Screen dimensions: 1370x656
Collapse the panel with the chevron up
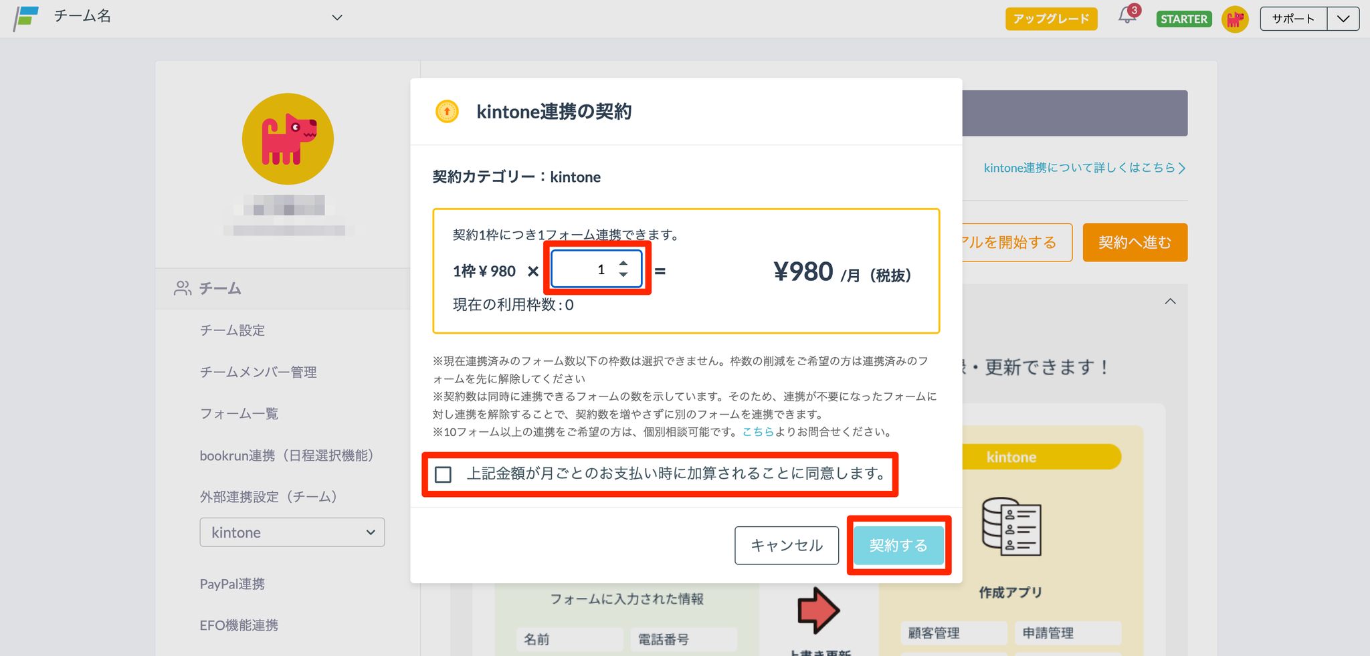[x=1170, y=302]
